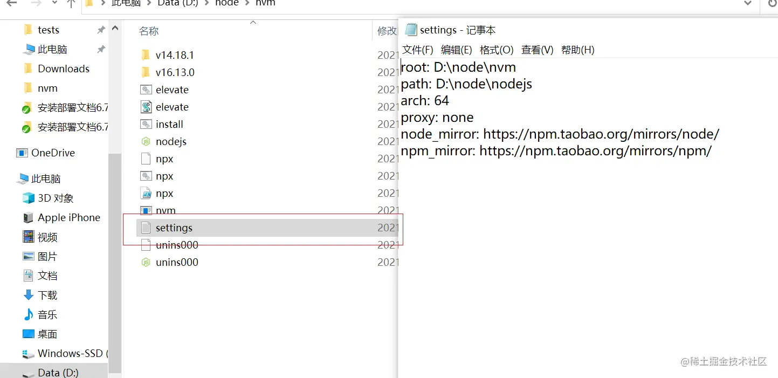778x378 pixels.
Task: Open the 帮助(H) menu in Notepad
Action: coord(577,50)
